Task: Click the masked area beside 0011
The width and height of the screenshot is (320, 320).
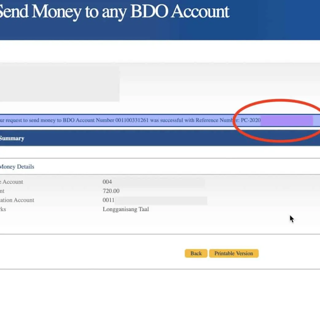Action: (161, 200)
